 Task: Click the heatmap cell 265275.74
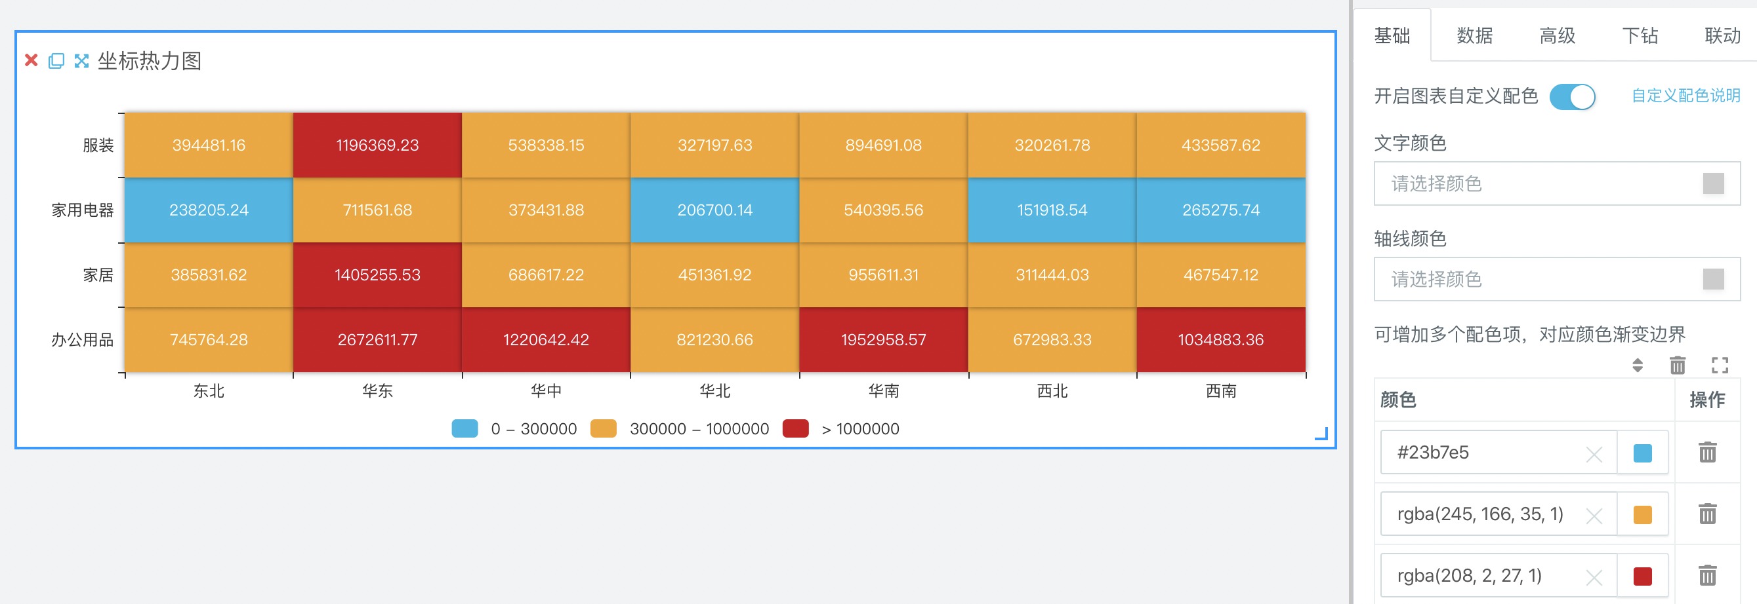1221,210
